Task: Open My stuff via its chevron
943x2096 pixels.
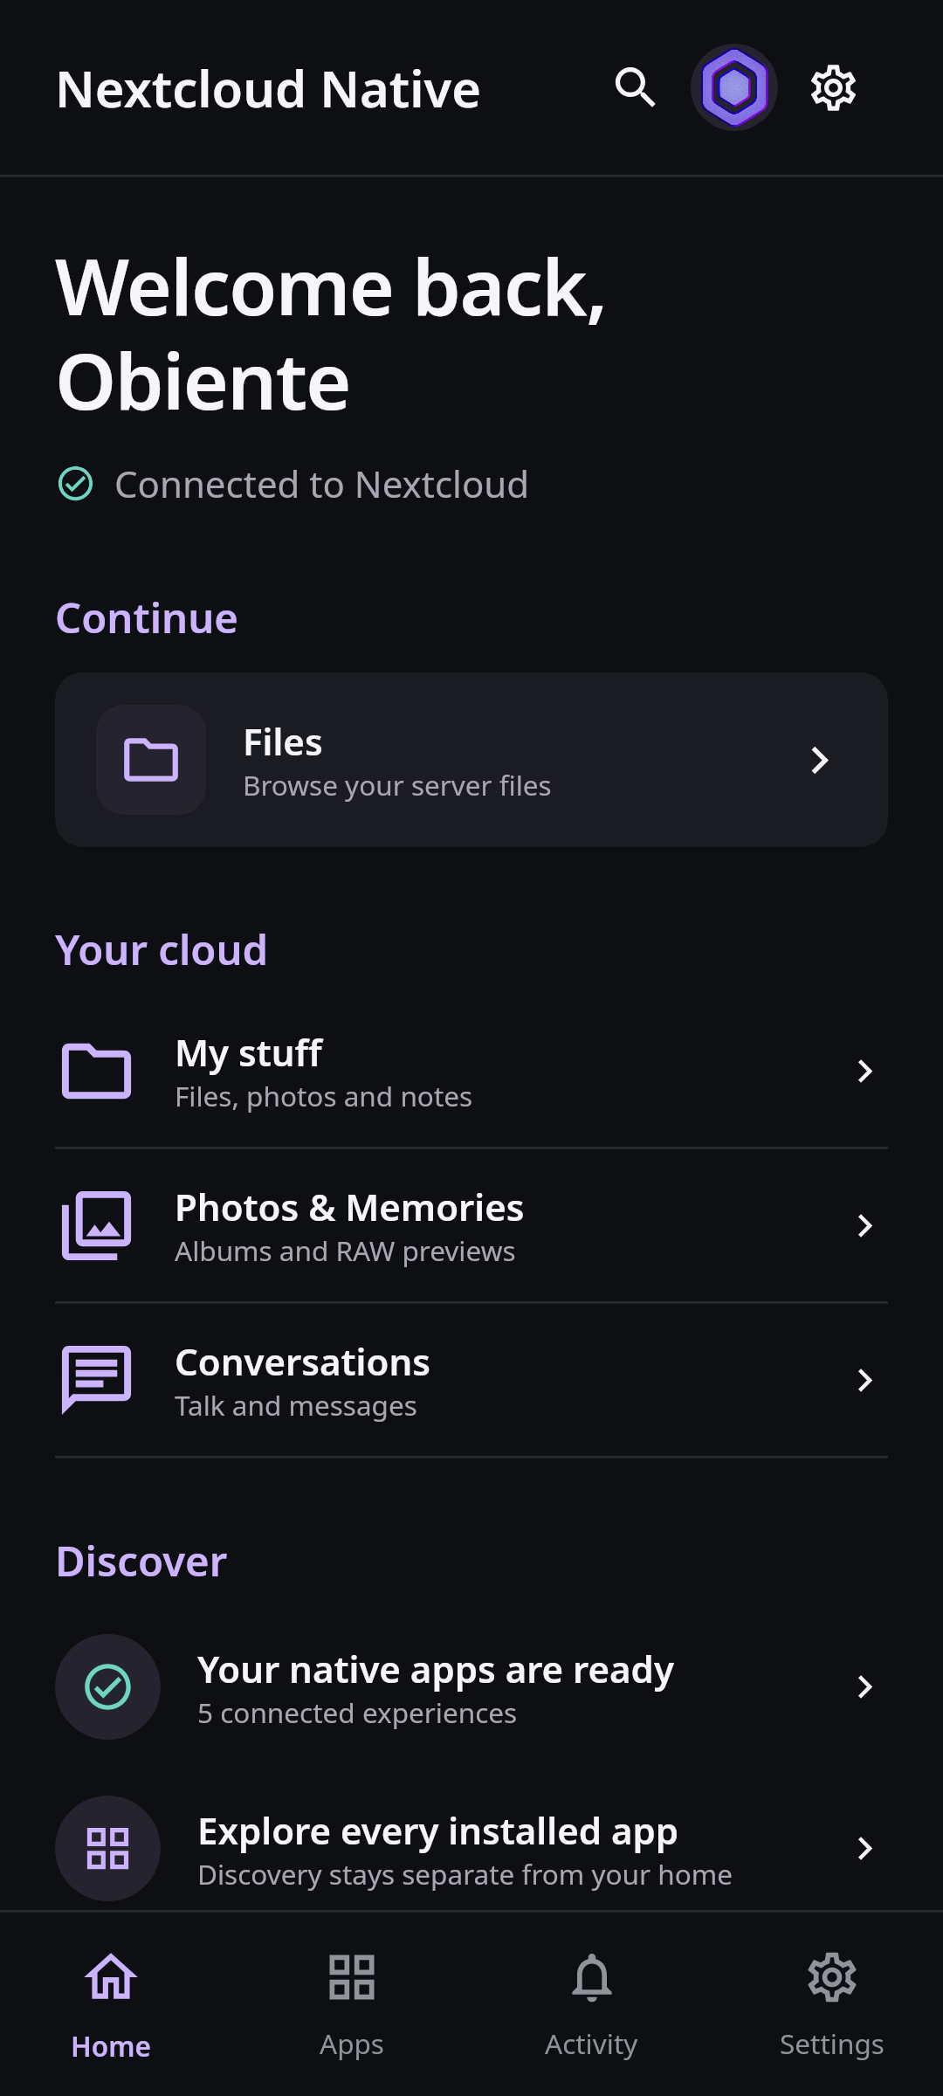Action: click(864, 1071)
